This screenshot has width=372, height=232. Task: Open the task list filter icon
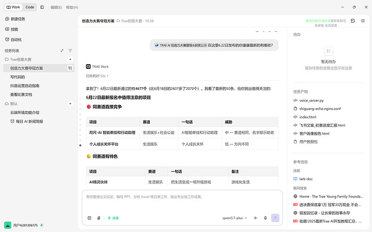[x=70, y=51]
